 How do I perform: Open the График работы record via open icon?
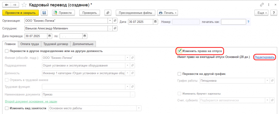(x=272, y=81)
